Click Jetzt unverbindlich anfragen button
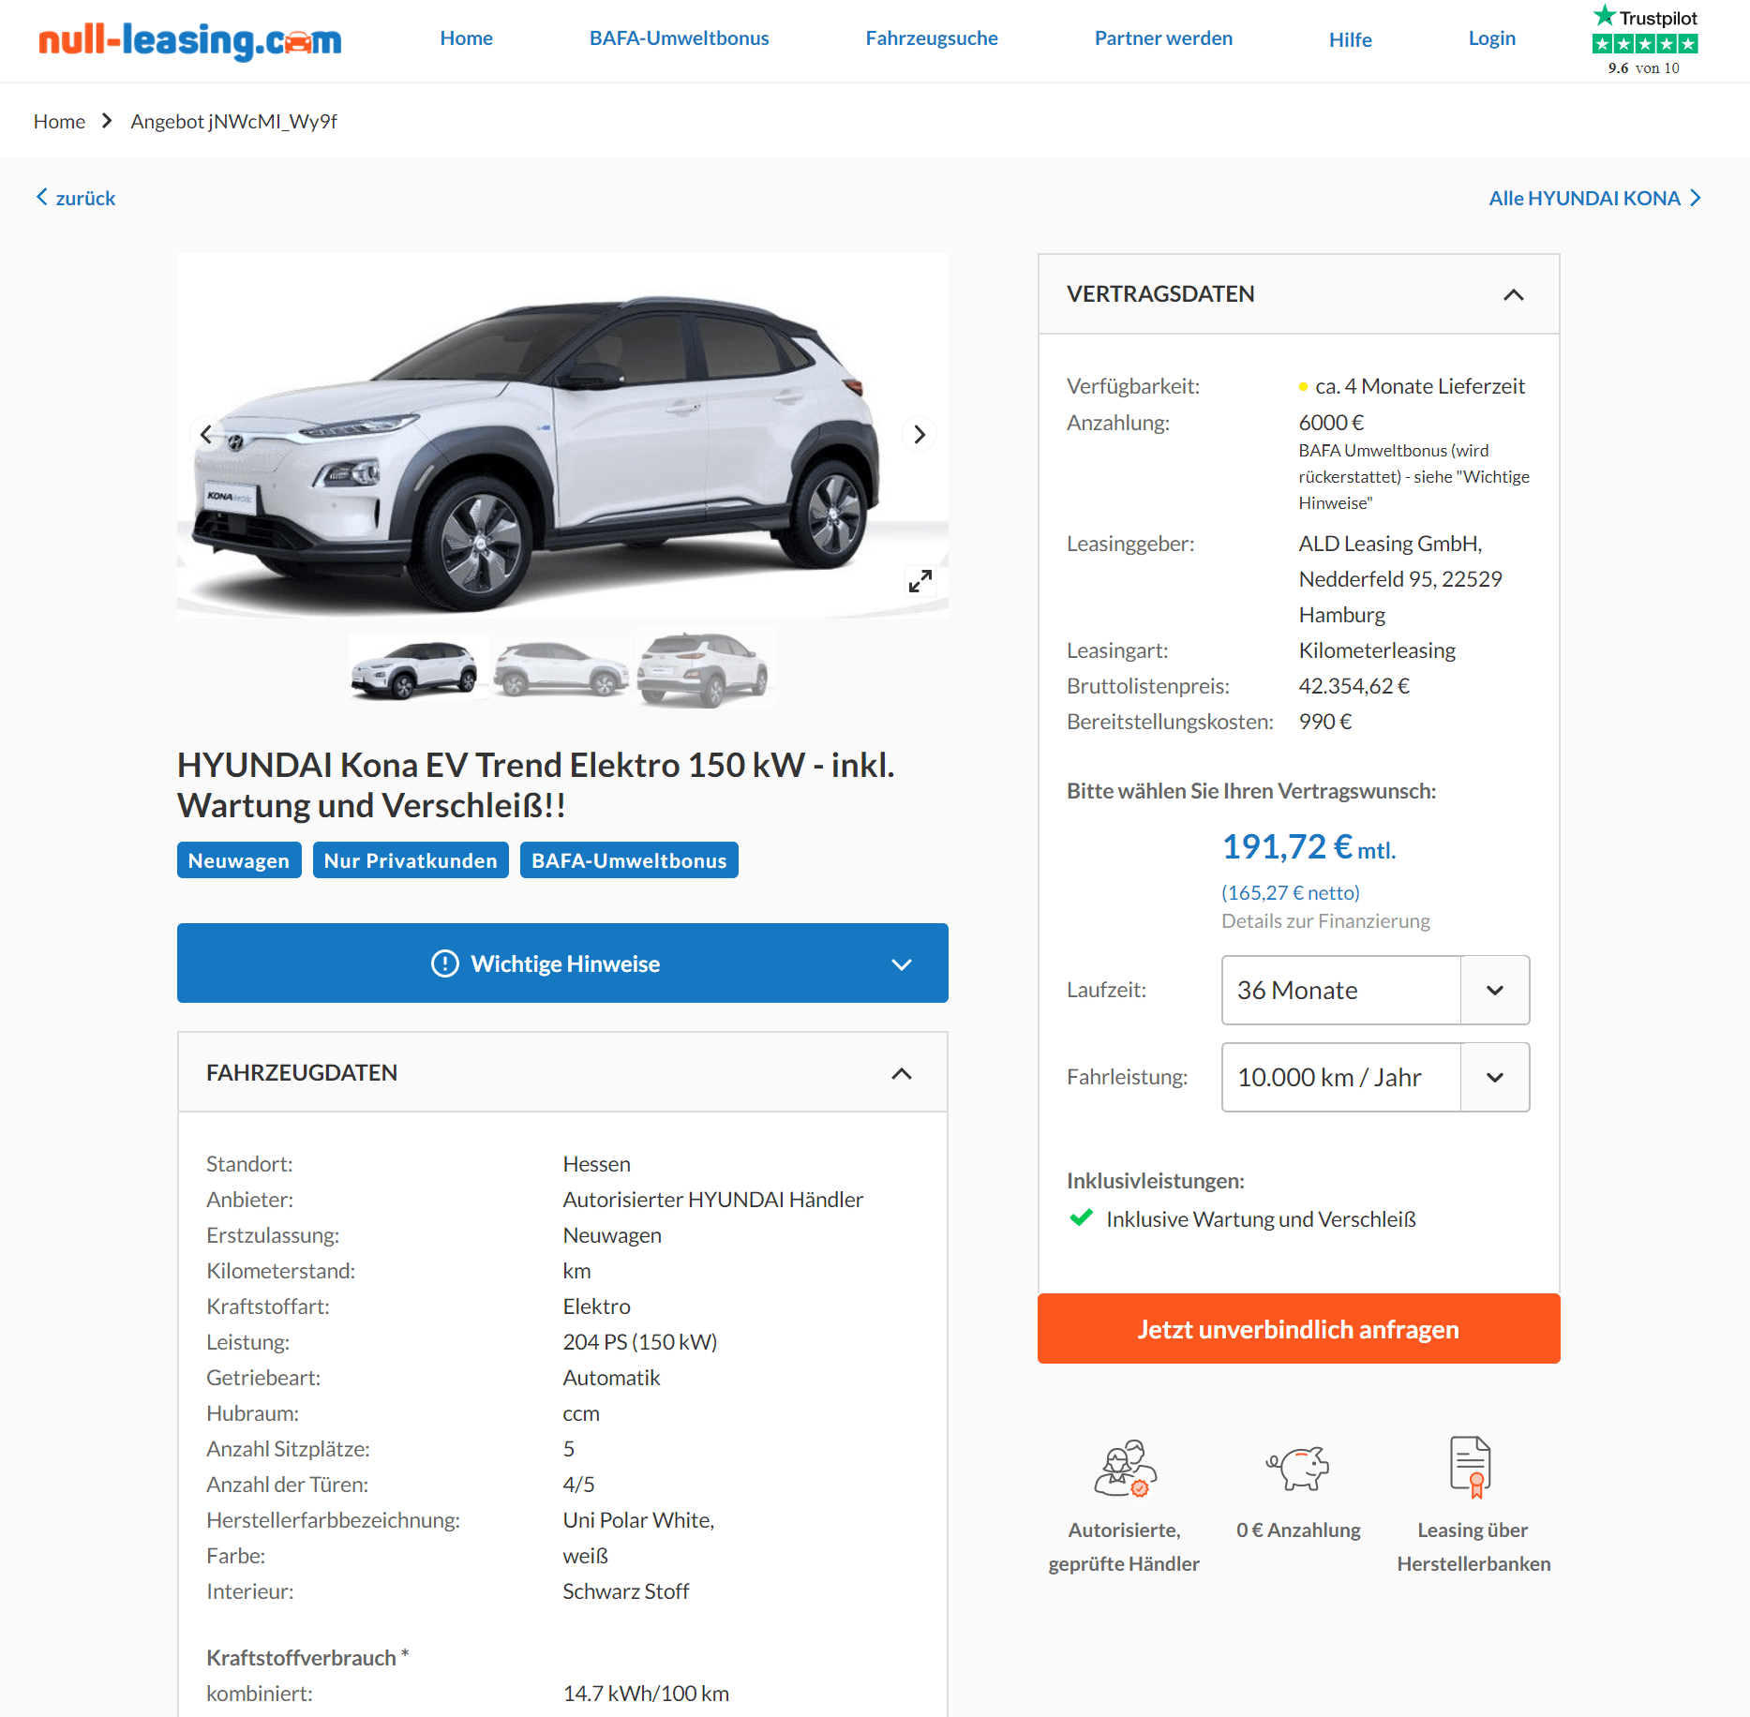 [1298, 1329]
